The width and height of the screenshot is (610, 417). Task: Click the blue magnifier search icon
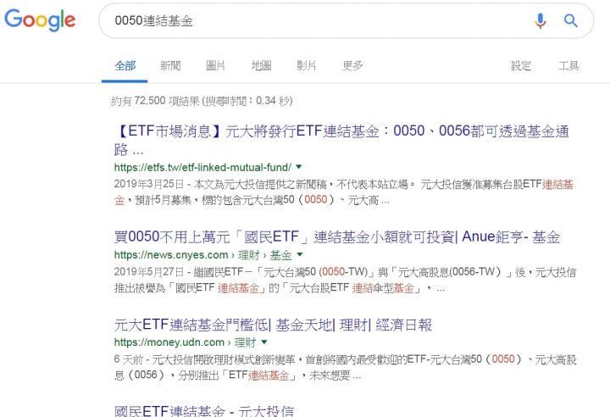coord(571,20)
